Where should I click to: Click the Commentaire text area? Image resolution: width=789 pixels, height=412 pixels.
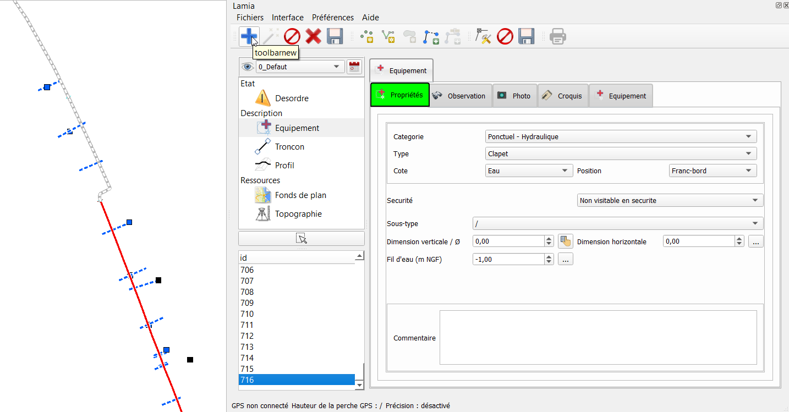(x=598, y=337)
